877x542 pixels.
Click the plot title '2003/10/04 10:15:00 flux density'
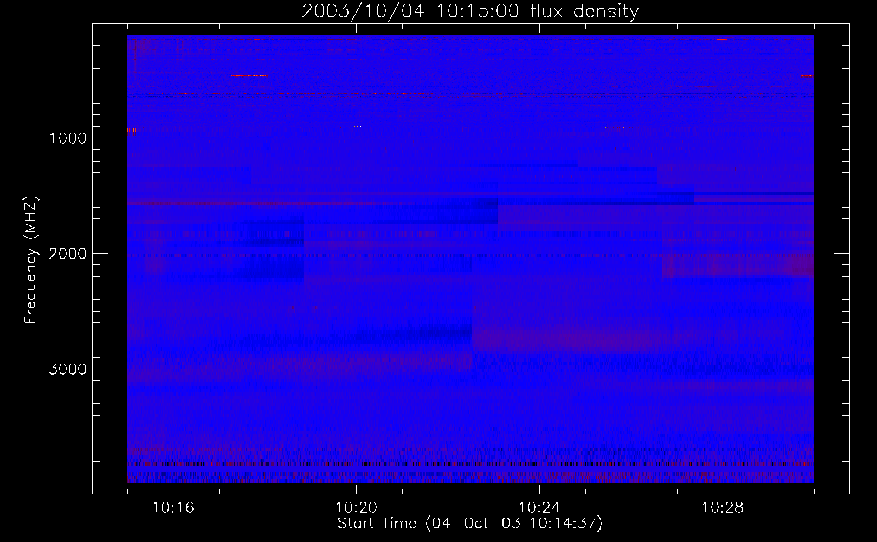[x=470, y=11]
